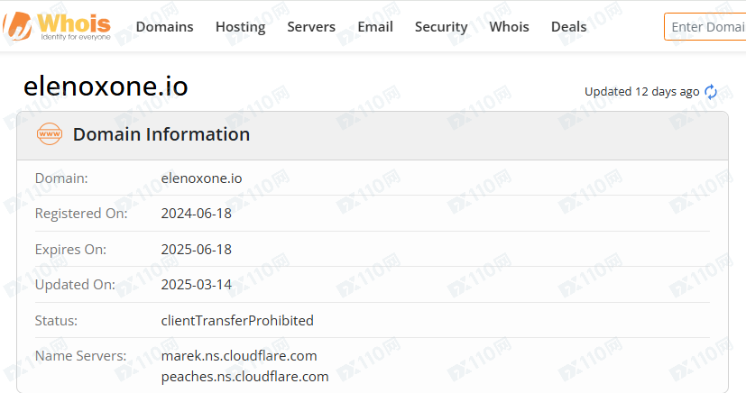Select the marek.ns.cloudflare.com name server text
746x393 pixels.
coord(239,355)
